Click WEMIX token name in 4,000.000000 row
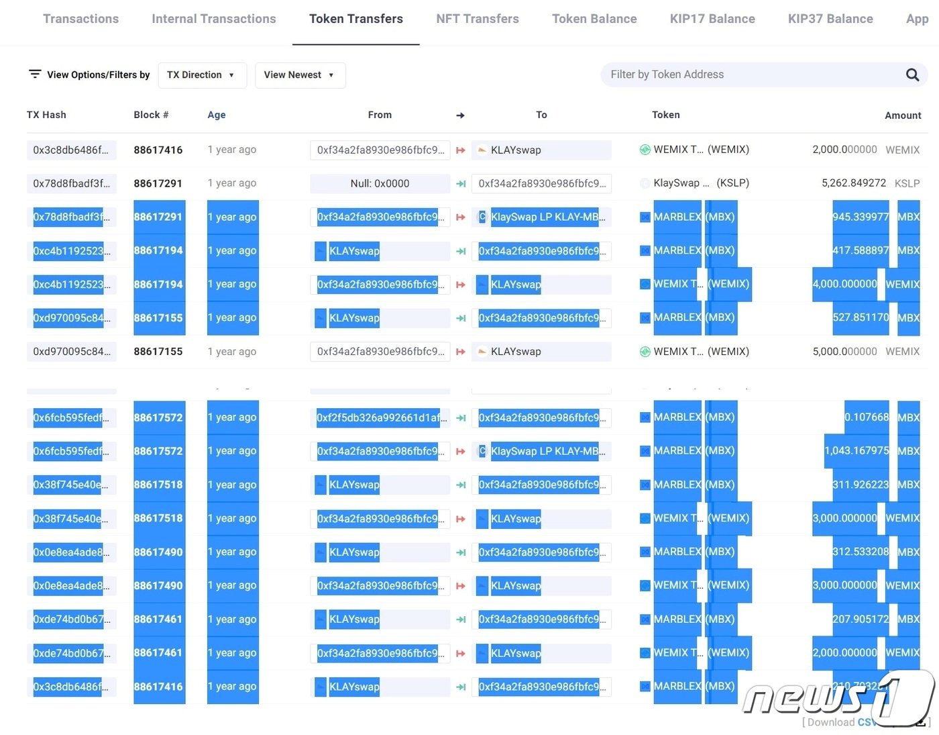The image size is (939, 735). pos(702,284)
